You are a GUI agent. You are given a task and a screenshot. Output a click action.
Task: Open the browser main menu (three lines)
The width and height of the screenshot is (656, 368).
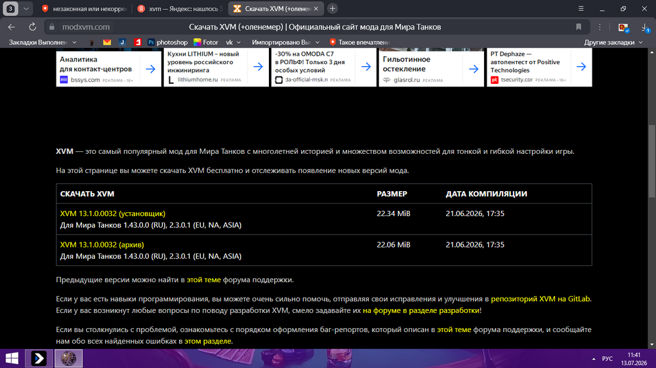pos(581,9)
